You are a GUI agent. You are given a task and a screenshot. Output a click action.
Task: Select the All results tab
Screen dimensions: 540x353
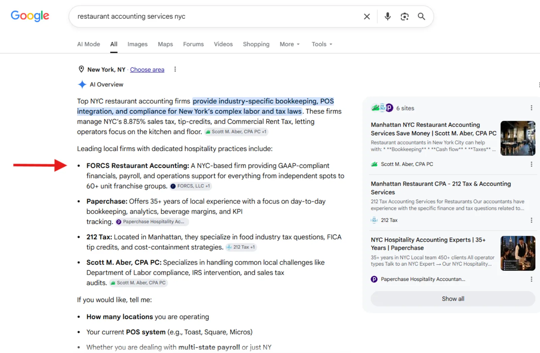tap(114, 44)
